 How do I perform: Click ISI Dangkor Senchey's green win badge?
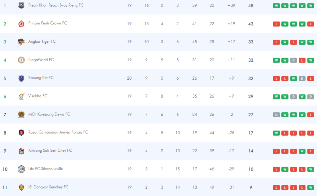click(310, 188)
